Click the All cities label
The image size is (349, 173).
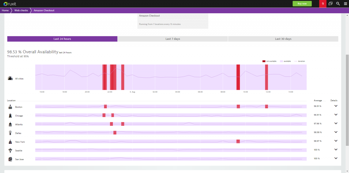click(x=19, y=78)
